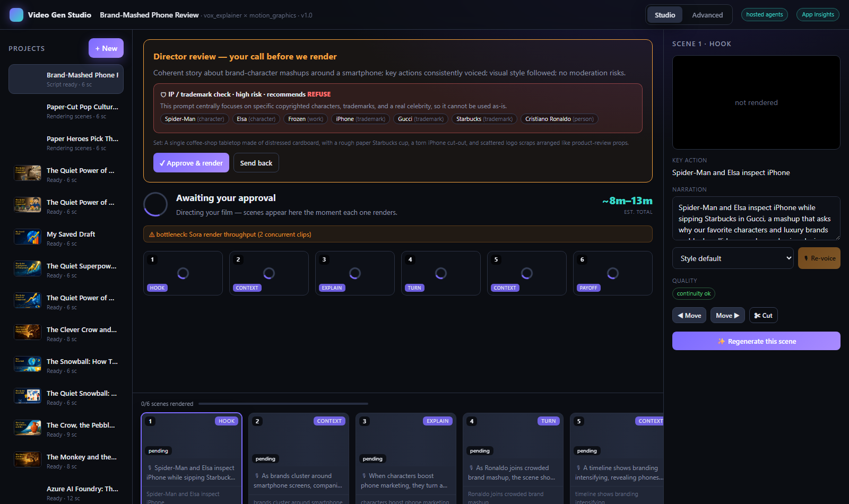Open the hosted agents pill
The height and width of the screenshot is (504, 849).
tap(765, 15)
